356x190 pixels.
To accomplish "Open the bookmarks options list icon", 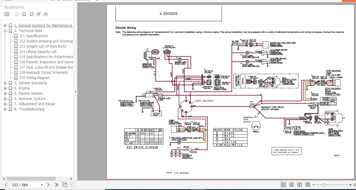I will pyautogui.click(x=7, y=14).
